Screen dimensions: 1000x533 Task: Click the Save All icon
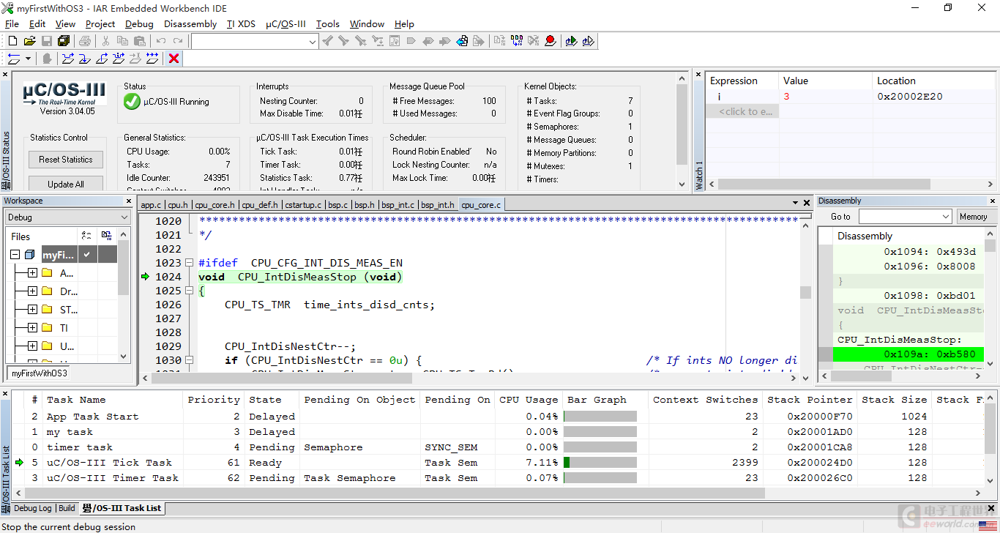[x=64, y=41]
